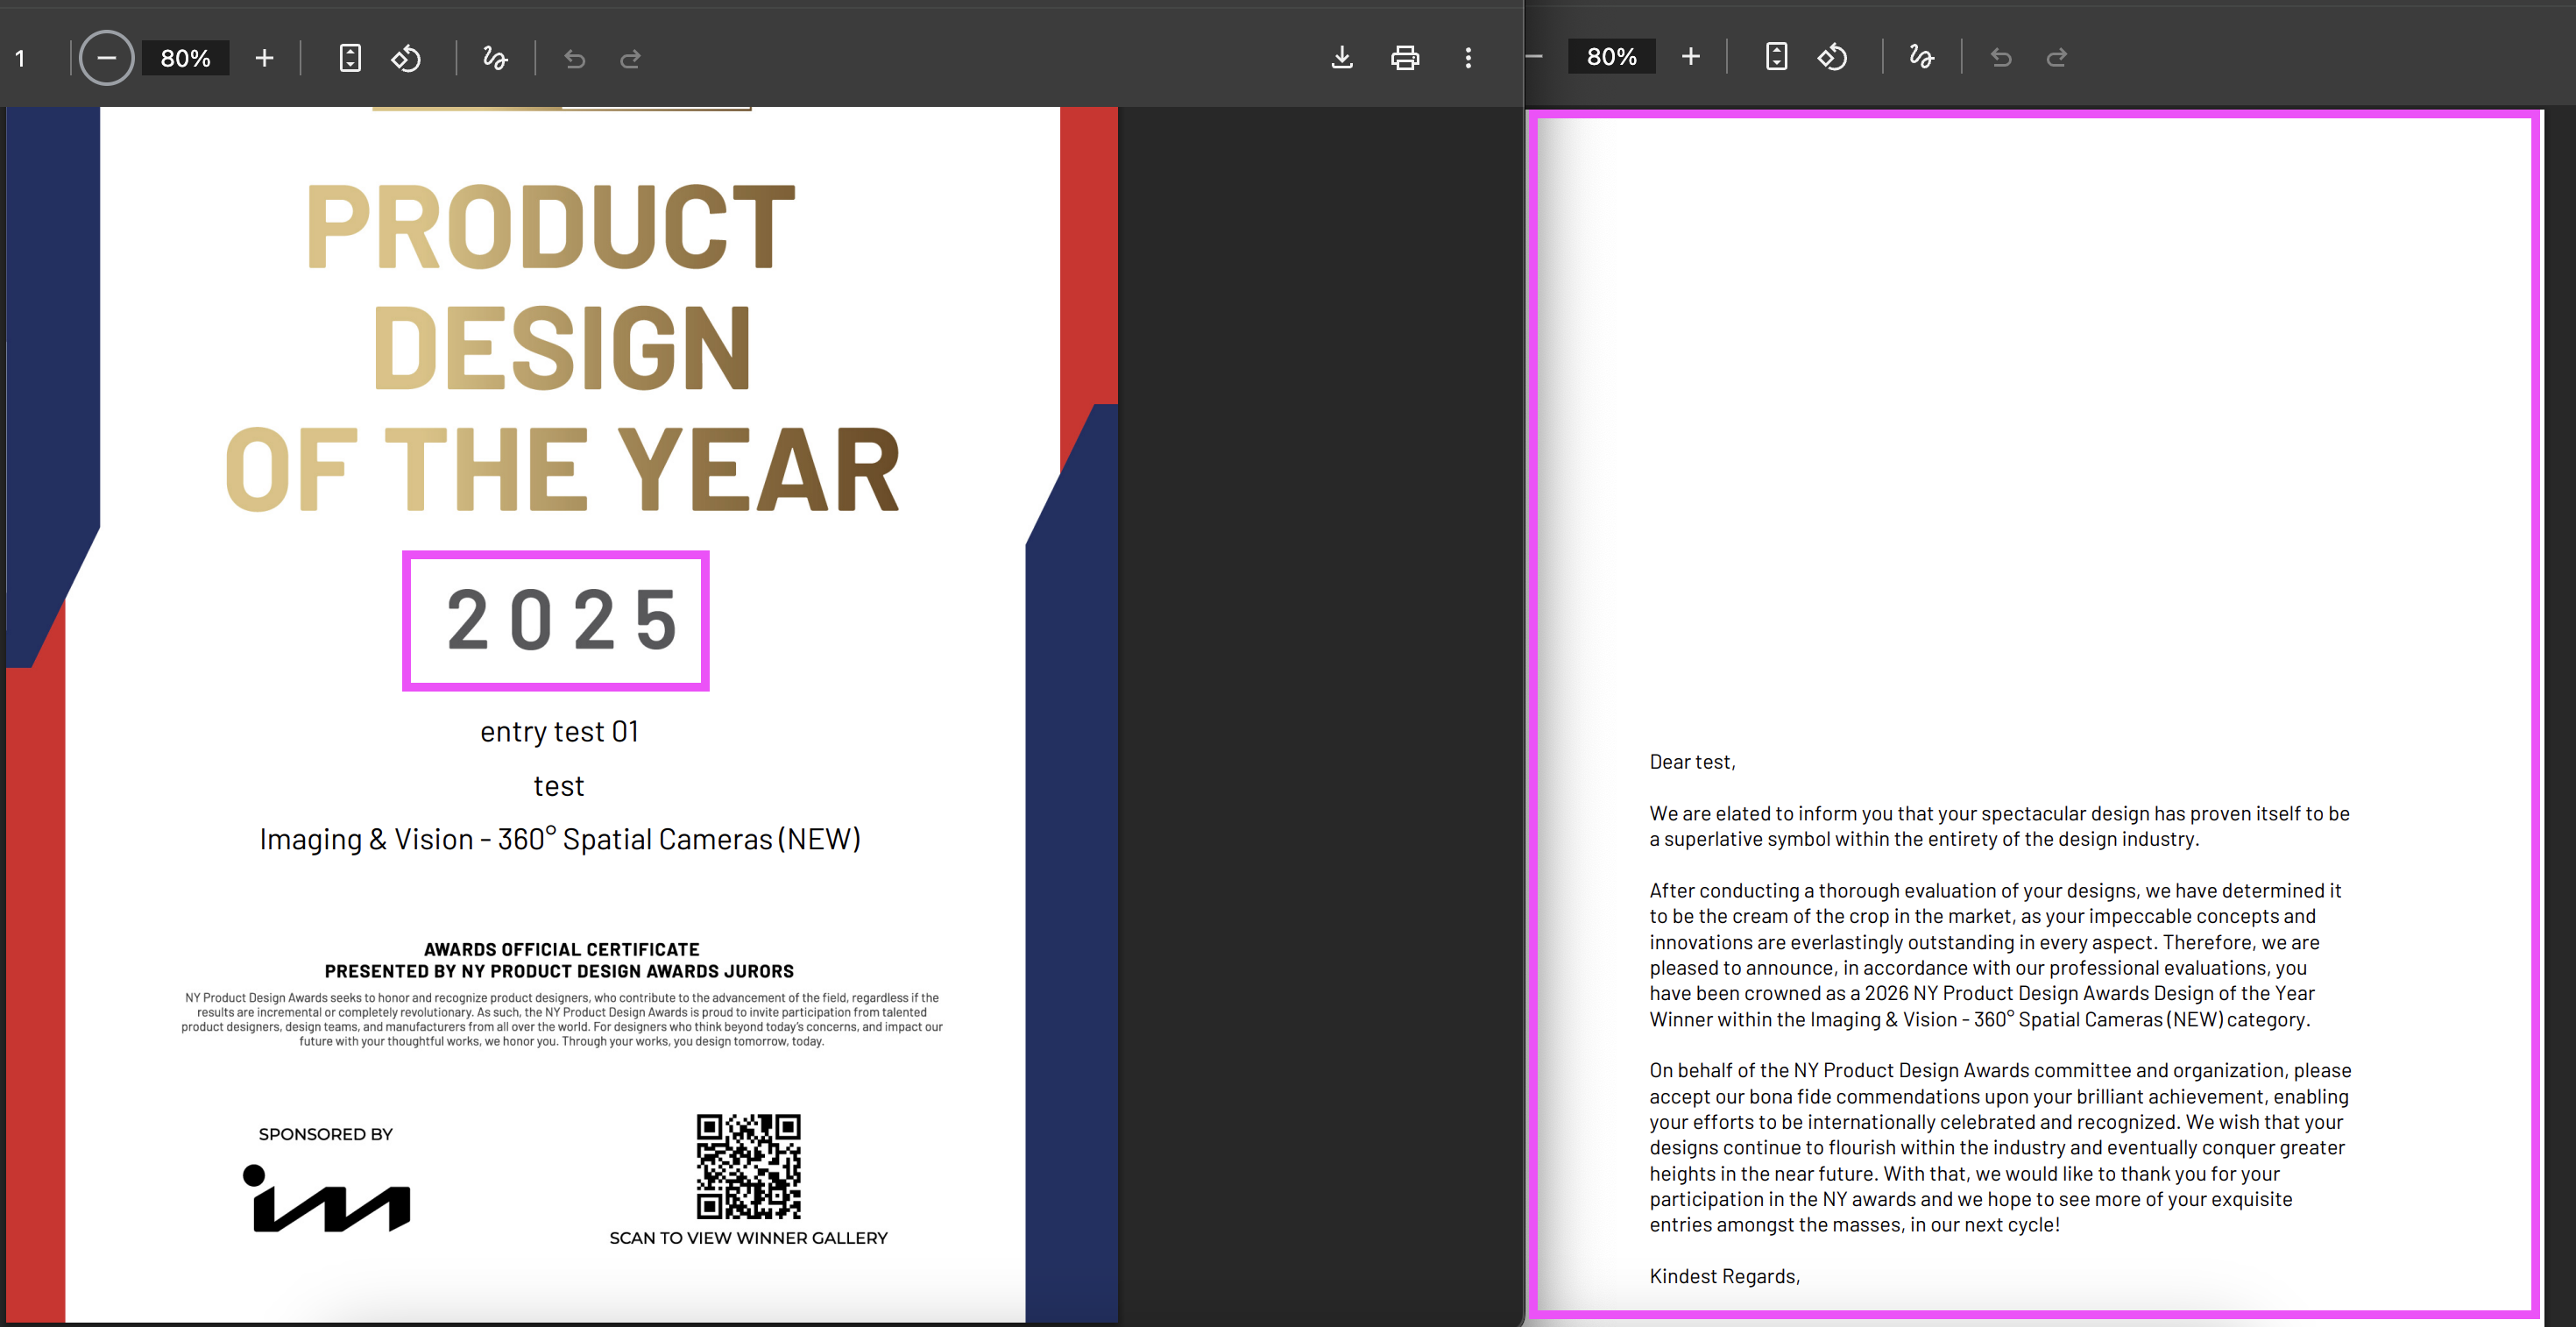Viewport: 2576px width, 1327px height.
Task: Download the certificate PDF
Action: [1342, 58]
